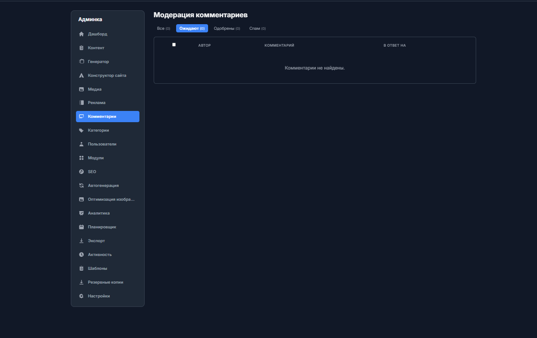Click the Активность clock icon
Image resolution: width=537 pixels, height=338 pixels.
click(x=81, y=255)
